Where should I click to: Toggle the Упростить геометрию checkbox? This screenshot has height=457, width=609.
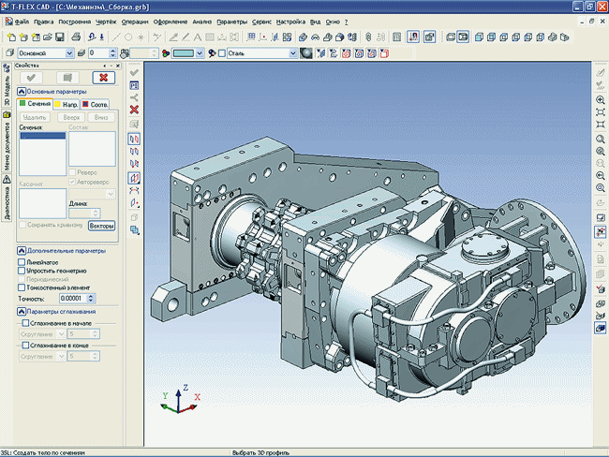22,271
